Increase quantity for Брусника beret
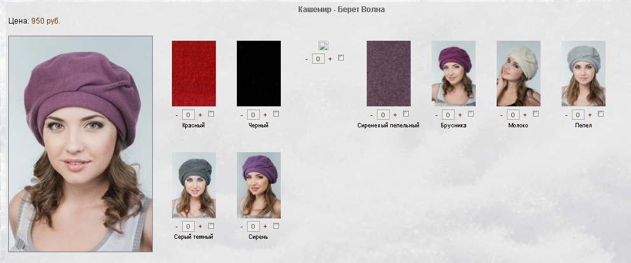631x263 pixels. click(460, 115)
